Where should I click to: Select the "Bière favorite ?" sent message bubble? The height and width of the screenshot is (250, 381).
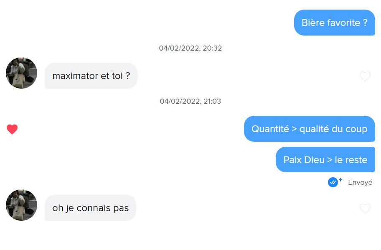coord(334,23)
